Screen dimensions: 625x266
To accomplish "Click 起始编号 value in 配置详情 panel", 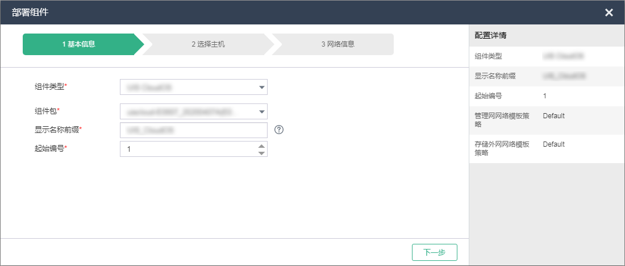I will point(544,96).
